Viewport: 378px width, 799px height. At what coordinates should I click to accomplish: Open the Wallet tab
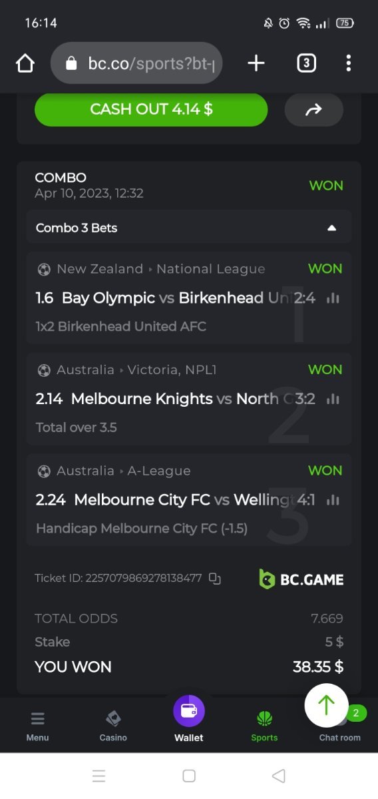tap(189, 719)
